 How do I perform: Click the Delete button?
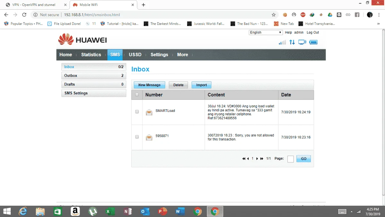[178, 85]
